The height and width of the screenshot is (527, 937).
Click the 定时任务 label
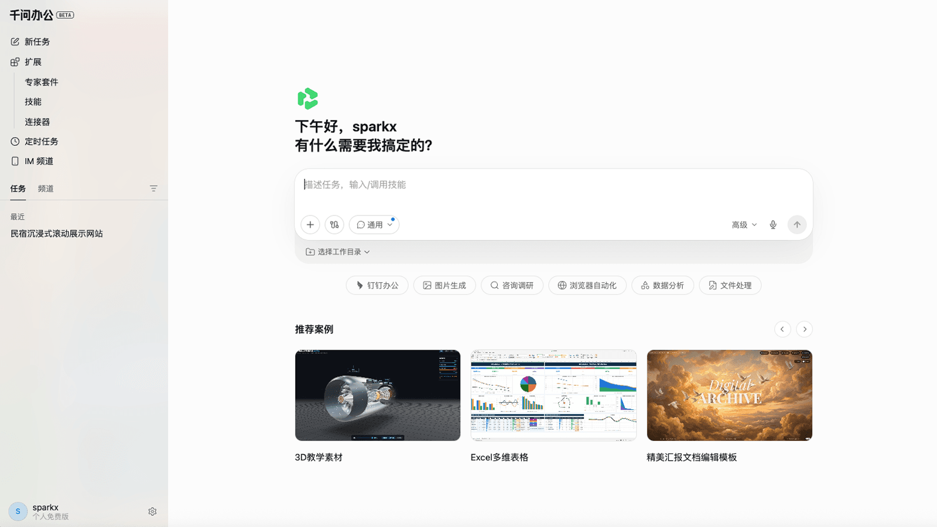point(41,141)
